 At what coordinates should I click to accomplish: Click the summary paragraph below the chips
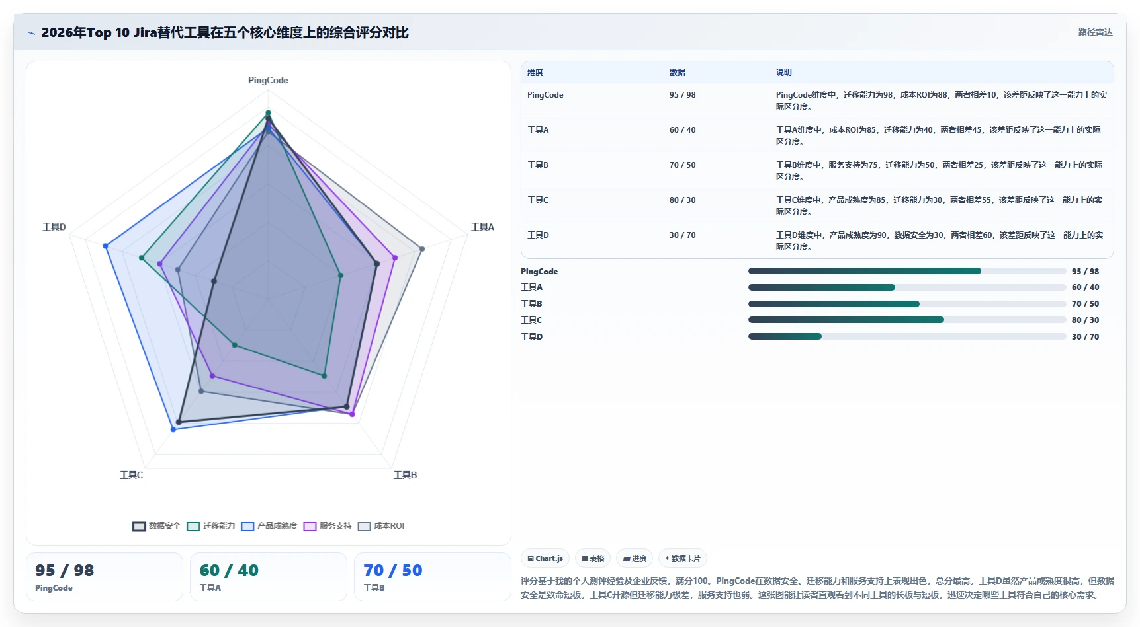(817, 587)
